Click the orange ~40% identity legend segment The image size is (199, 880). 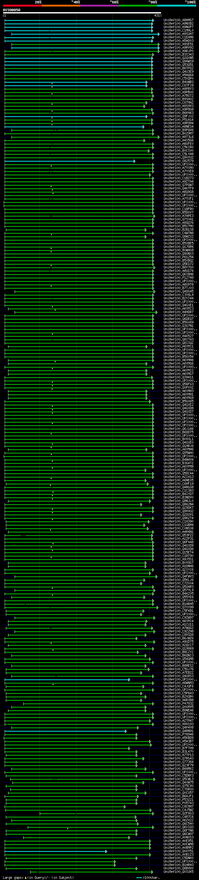(x=61, y=6)
